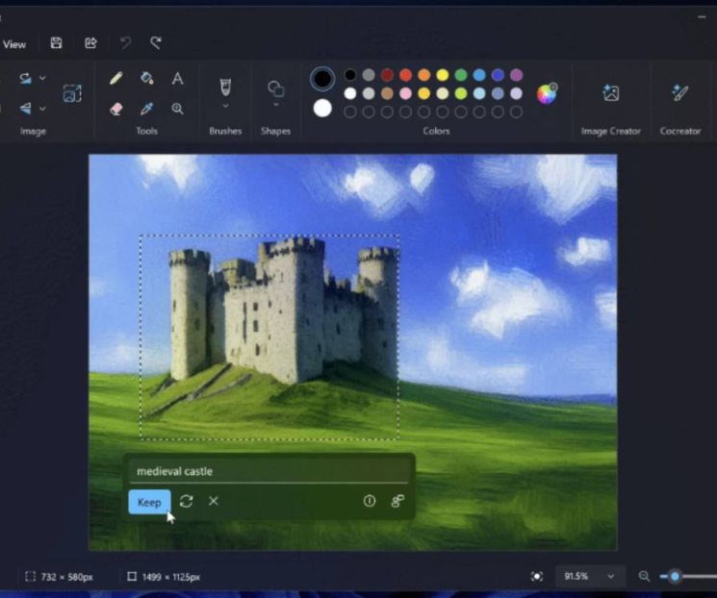Pick the white swatch in second row

tap(350, 93)
